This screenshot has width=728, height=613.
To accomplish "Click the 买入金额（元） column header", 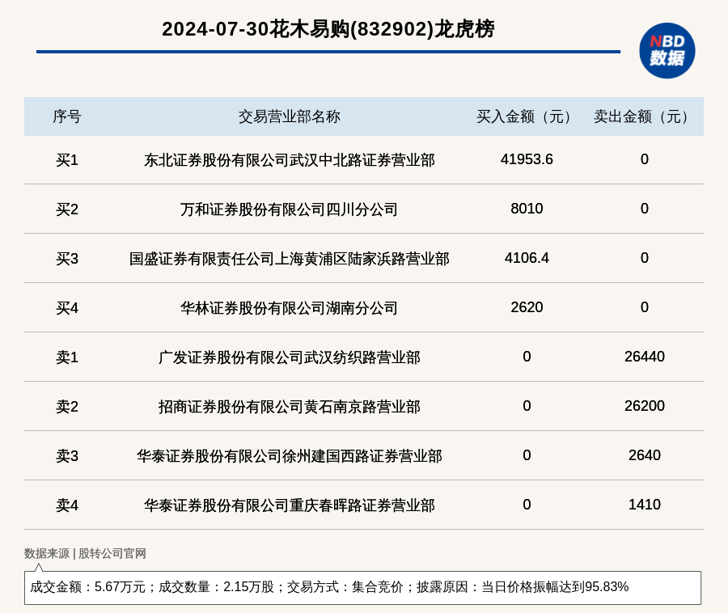I will 527,116.
